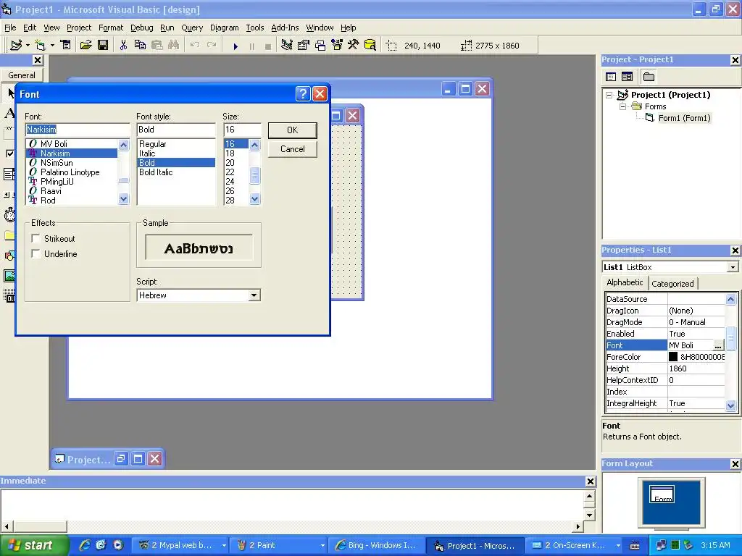Viewport: 742px width, 556px height.
Task: Collapse the Project1 (Project1) tree node
Action: (x=609, y=95)
